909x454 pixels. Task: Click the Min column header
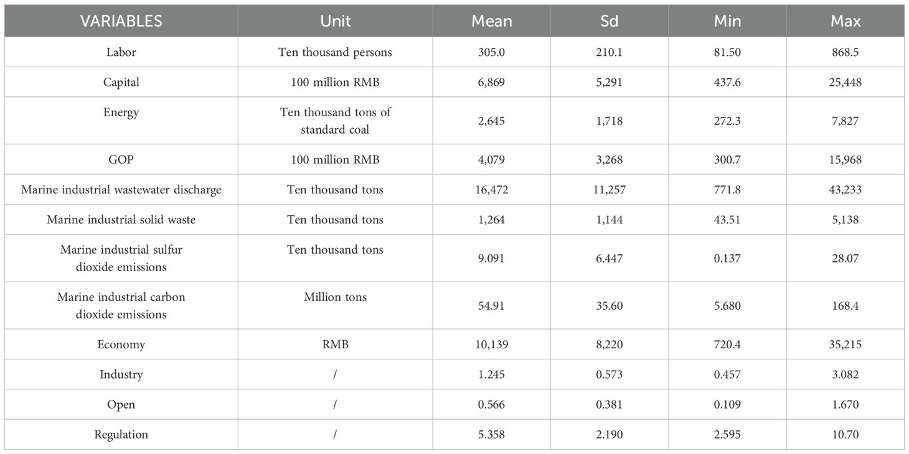coord(727,21)
